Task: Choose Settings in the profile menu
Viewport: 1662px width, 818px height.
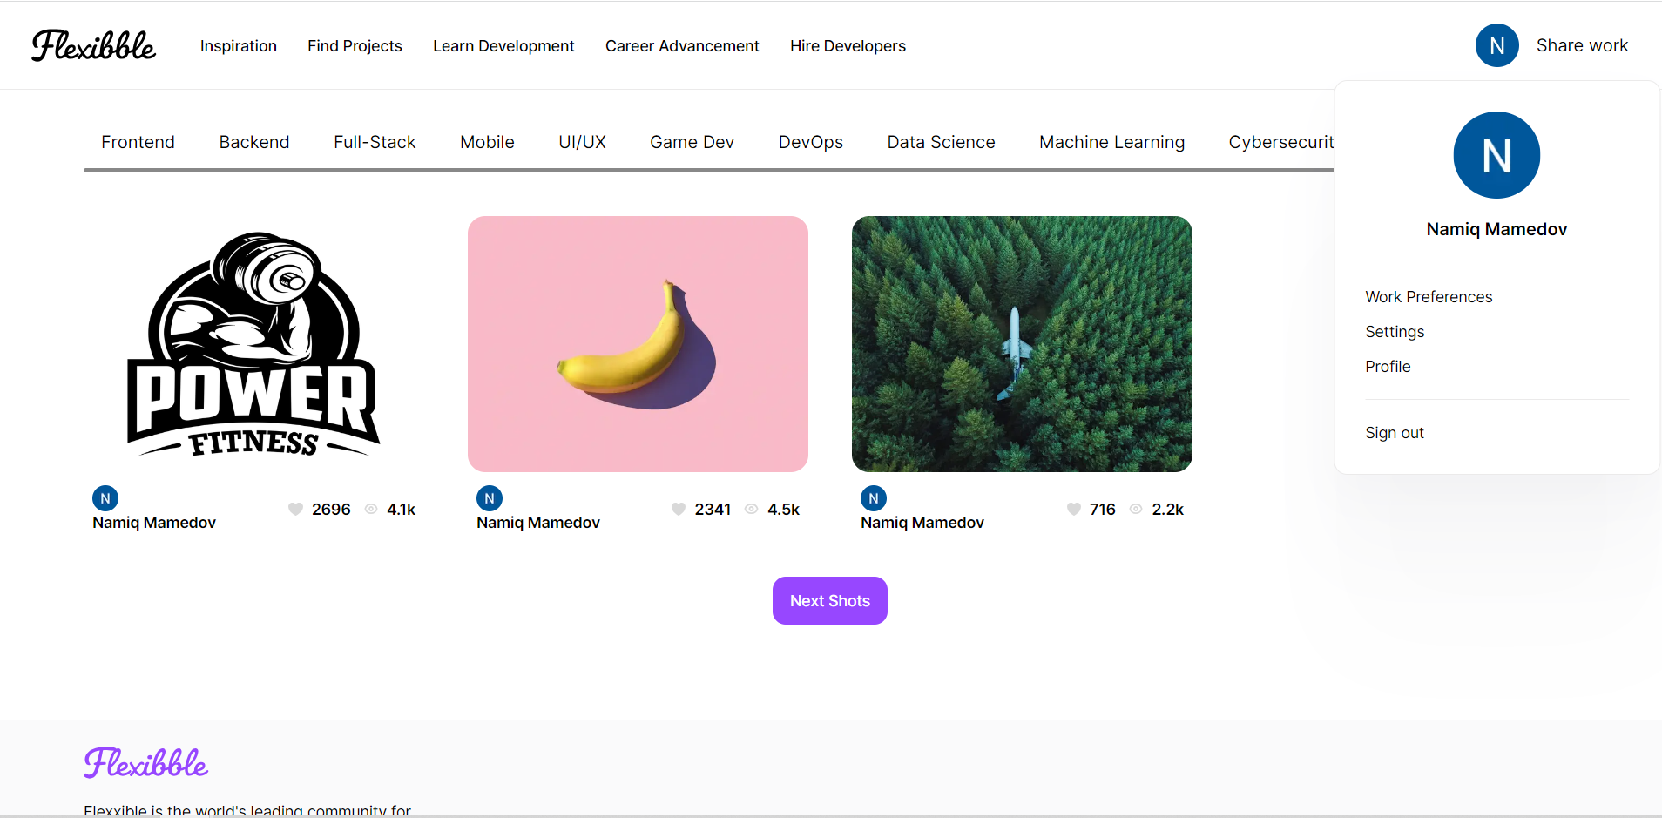Action: (1395, 332)
